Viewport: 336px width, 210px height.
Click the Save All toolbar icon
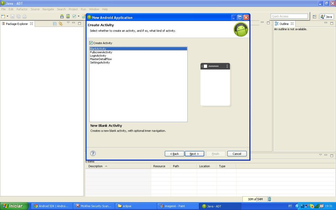click(18, 16)
